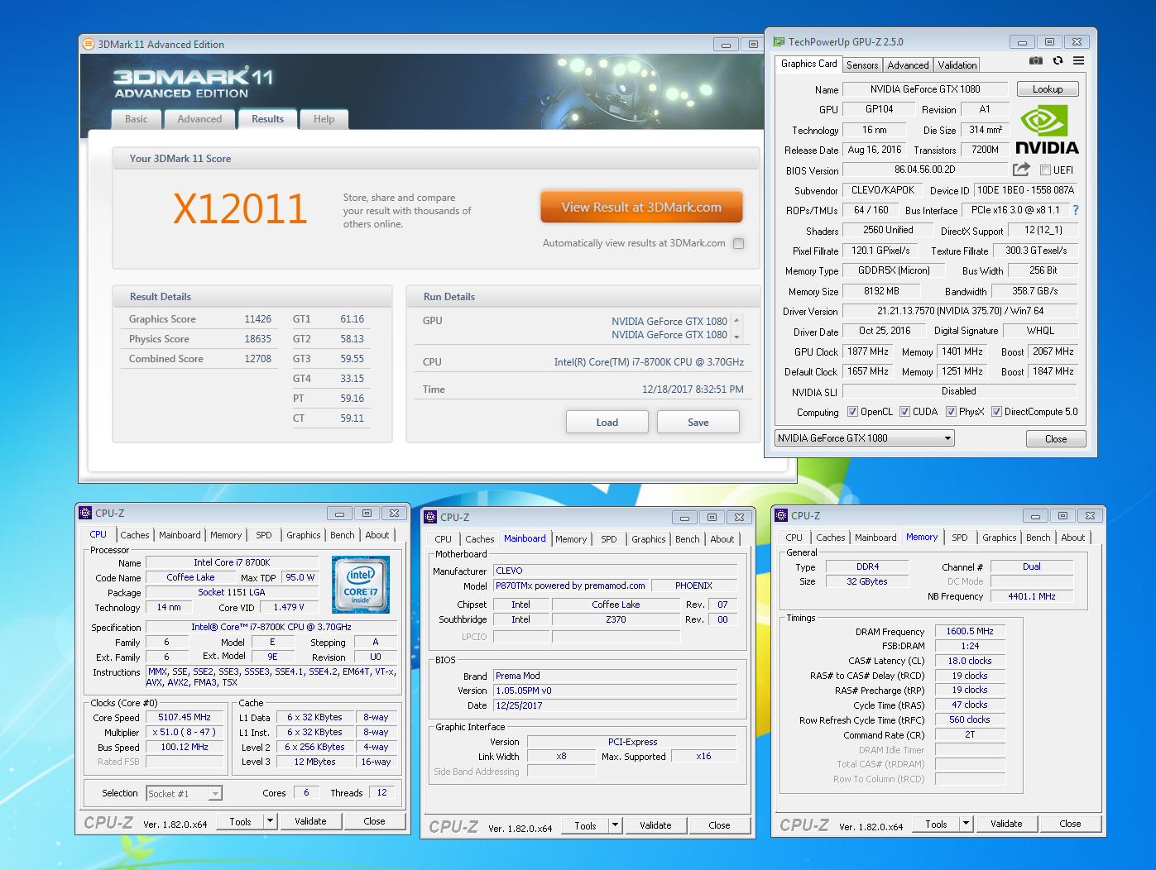The height and width of the screenshot is (870, 1156).
Task: Click the Bus Interface question mark icon
Action: (1076, 210)
